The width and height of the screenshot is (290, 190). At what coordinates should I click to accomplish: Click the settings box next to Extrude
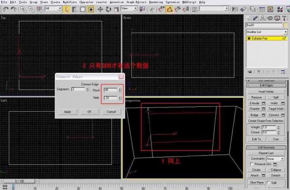click(x=263, y=103)
